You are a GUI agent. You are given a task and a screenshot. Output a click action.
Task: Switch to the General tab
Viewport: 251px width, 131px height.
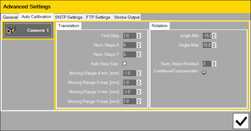[11, 17]
